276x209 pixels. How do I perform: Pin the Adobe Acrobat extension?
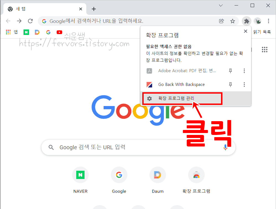tap(230, 71)
